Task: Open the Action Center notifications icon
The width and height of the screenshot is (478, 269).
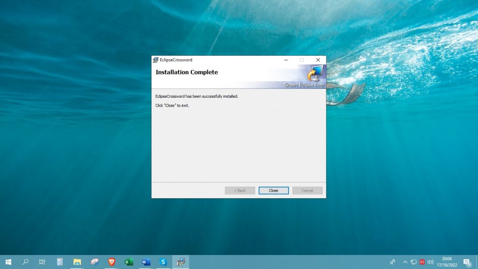Action: point(465,262)
